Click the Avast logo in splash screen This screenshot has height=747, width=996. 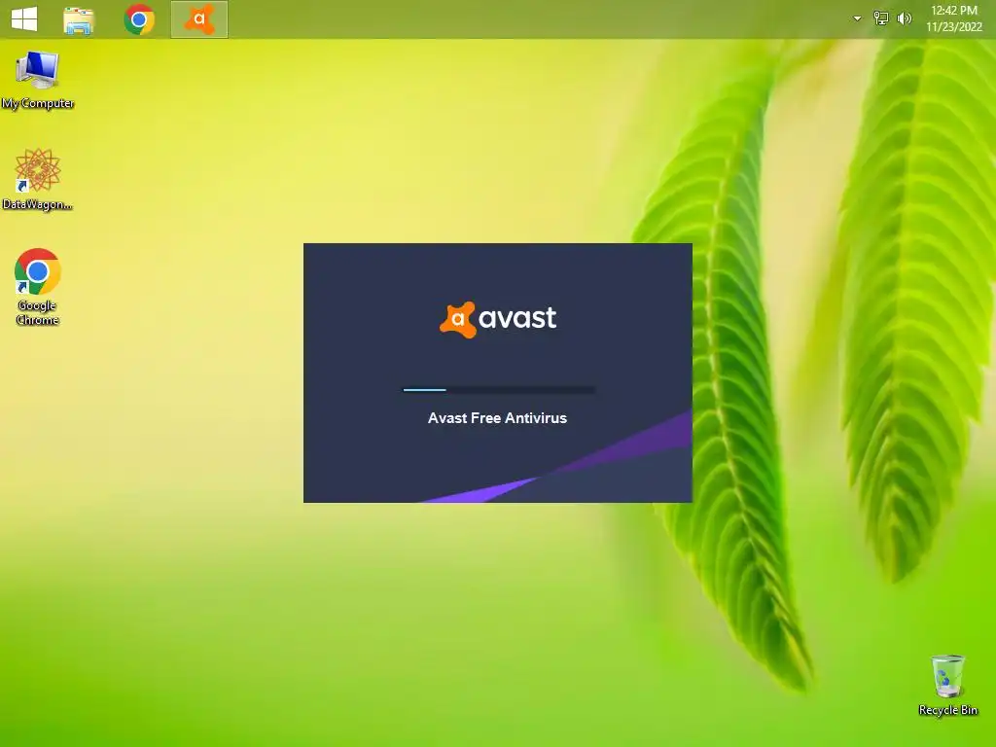[498, 319]
